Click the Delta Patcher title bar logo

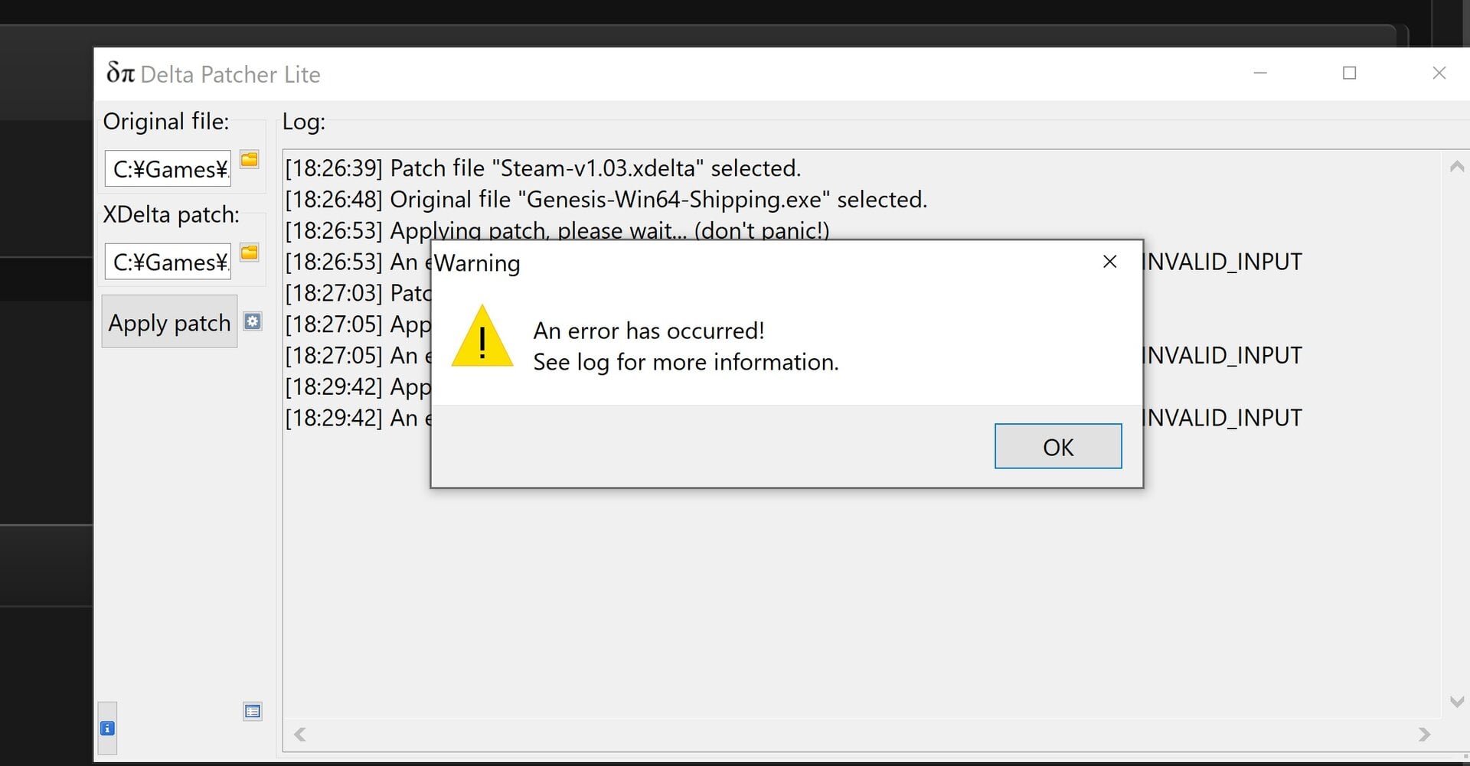click(x=120, y=73)
